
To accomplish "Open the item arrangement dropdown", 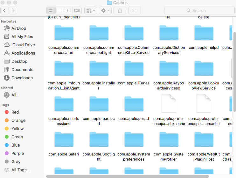I will click(91, 10).
